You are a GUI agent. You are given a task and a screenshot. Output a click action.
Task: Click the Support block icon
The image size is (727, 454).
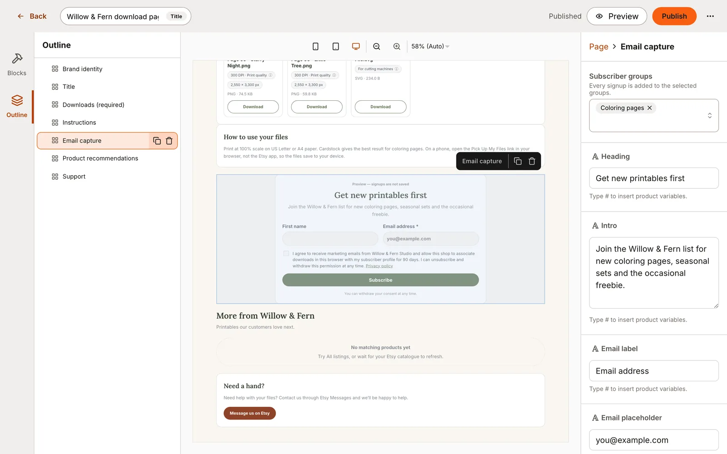[55, 177]
